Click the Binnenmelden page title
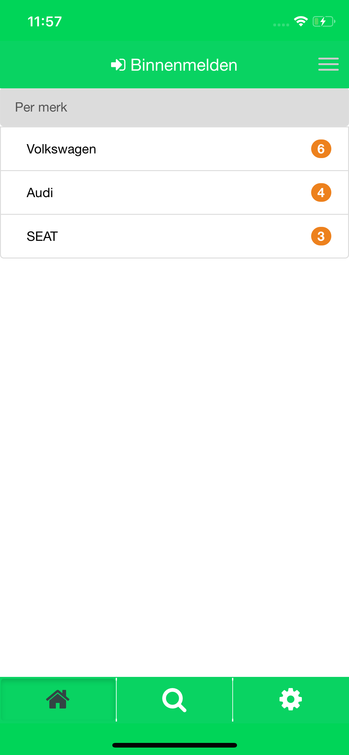The width and height of the screenshot is (349, 755). tap(184, 65)
